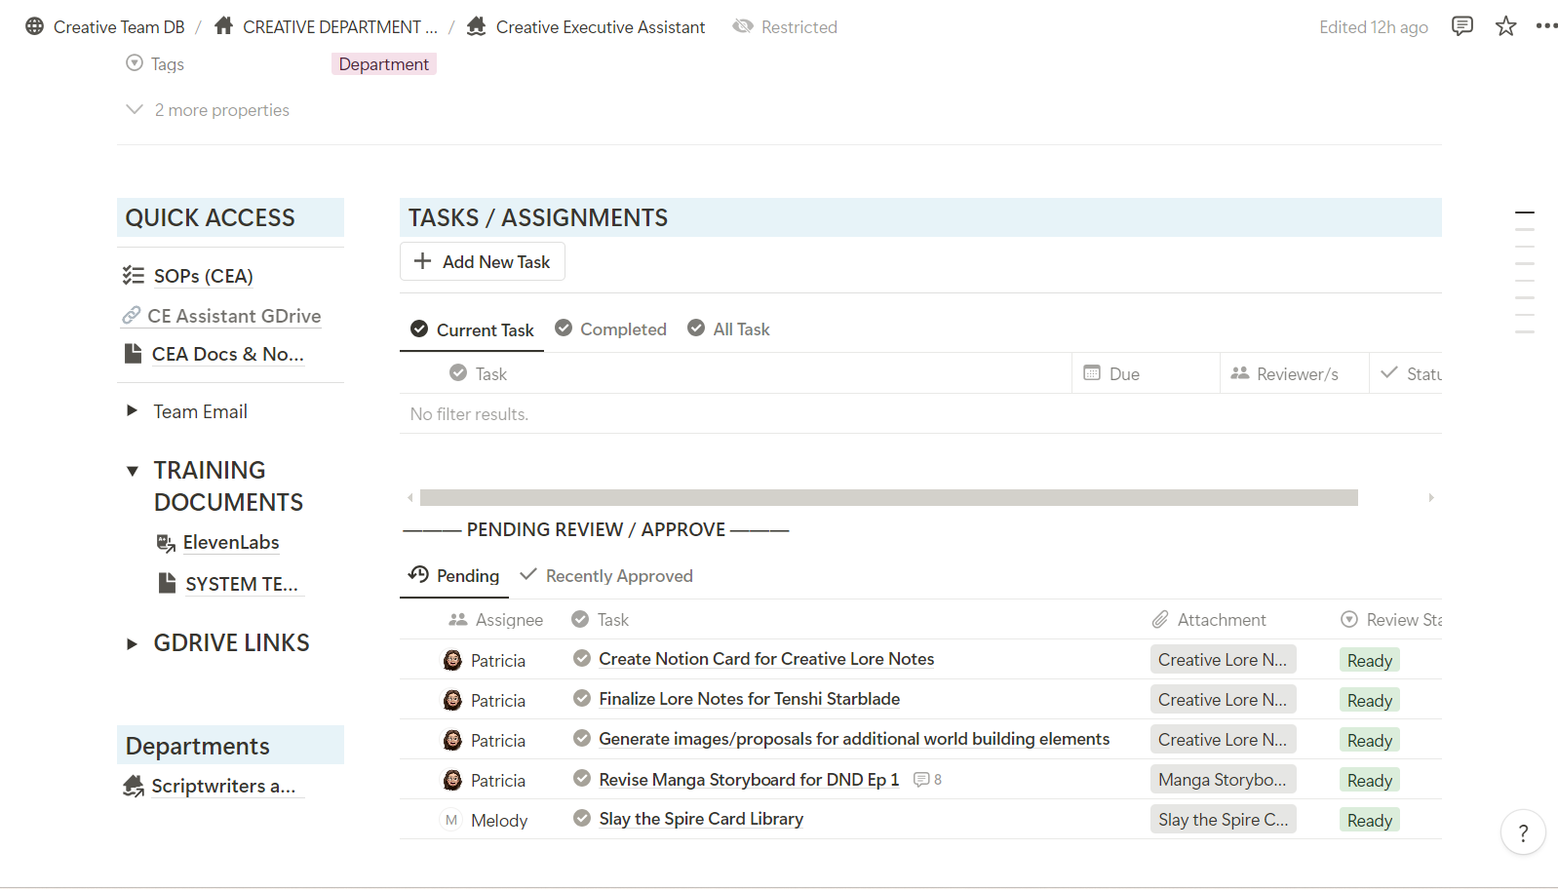Click the Restricted eye-slash icon
This screenshot has width=1558, height=889.
coord(743,26)
